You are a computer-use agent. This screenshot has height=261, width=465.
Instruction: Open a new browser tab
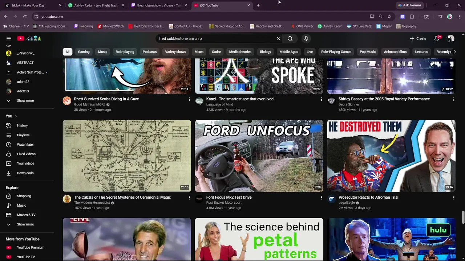pyautogui.click(x=258, y=5)
